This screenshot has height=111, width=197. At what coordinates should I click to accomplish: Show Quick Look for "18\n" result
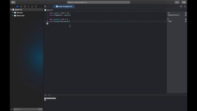click(186, 21)
